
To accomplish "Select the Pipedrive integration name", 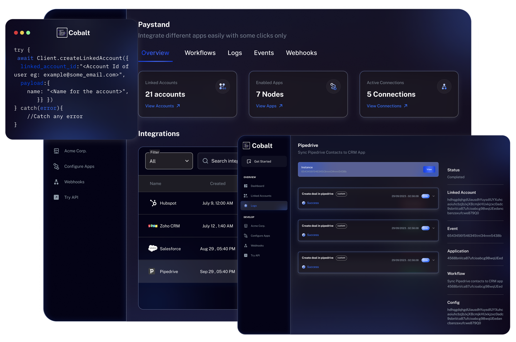I will click(x=169, y=272).
